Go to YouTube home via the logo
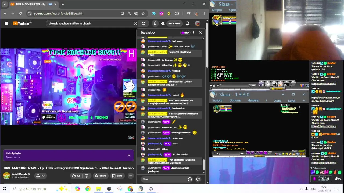Screen dimensions: 344x193 coord(21,23)
